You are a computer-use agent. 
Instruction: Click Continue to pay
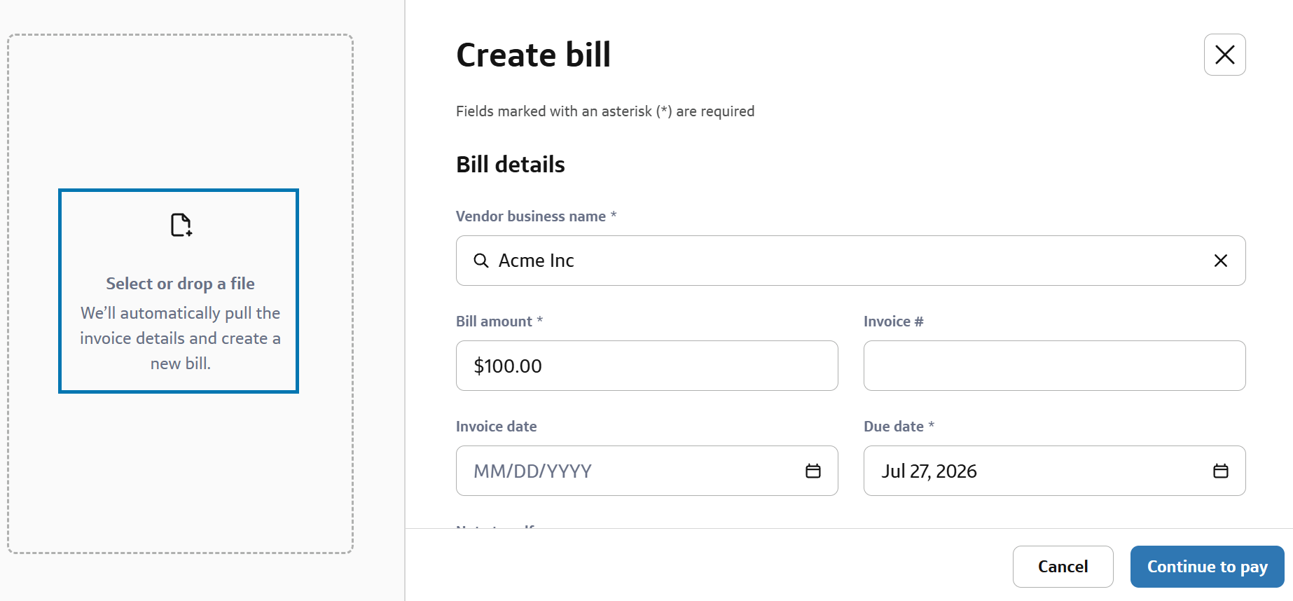(x=1207, y=567)
